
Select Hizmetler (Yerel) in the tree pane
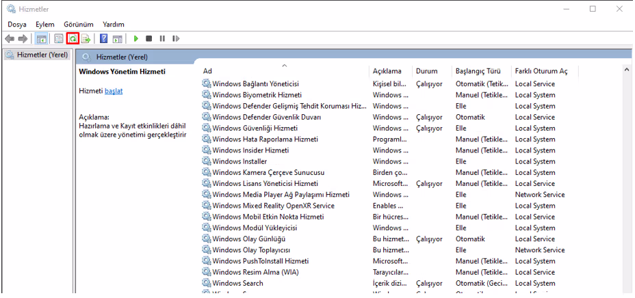coord(37,55)
